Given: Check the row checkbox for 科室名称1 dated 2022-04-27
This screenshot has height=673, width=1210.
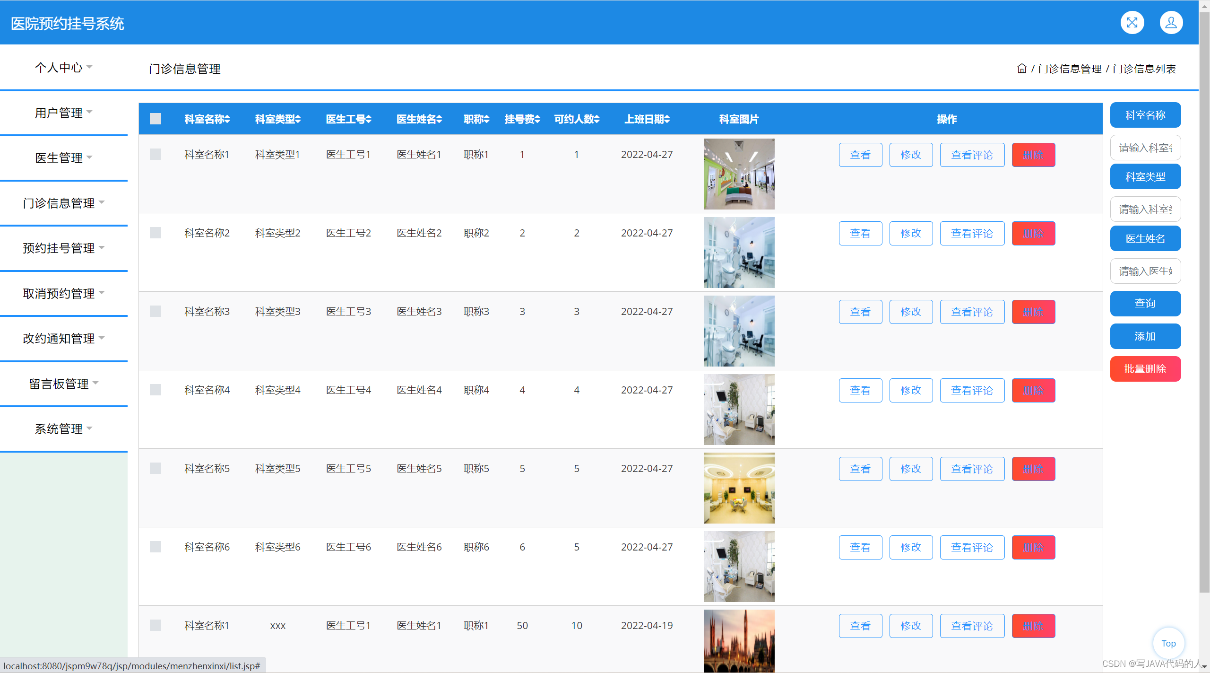Looking at the screenshot, I should pos(156,154).
